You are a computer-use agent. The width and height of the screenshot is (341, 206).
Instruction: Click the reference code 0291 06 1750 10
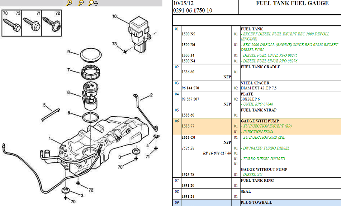pos(193,10)
